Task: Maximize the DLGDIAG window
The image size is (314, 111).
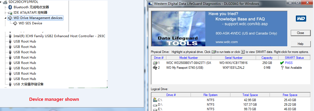Action: 297,3
